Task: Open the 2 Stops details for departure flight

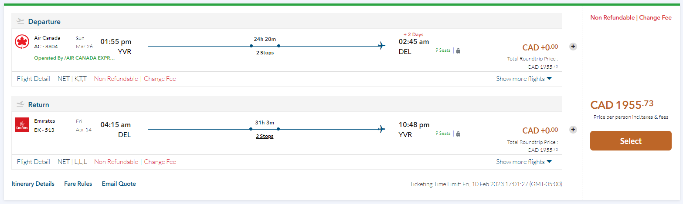Action: pyautogui.click(x=265, y=53)
